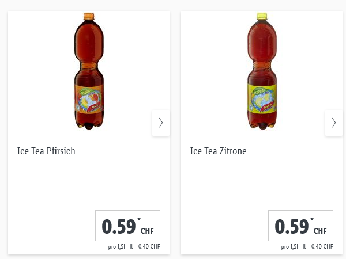This screenshot has height=259, width=346.
Task: Click the per-litre price text under Zitrone
Action: (x=307, y=247)
